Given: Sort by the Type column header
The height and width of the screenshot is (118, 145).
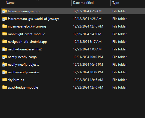Looking at the screenshot, I should pyautogui.click(x=116, y=3).
